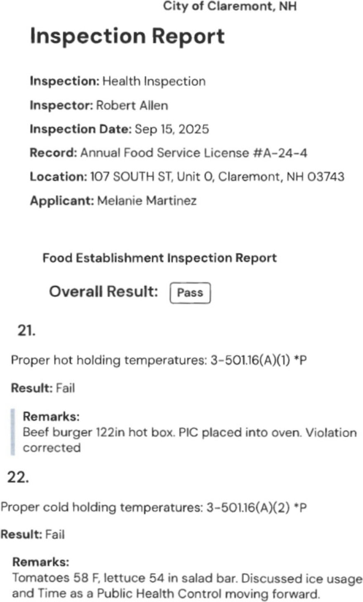Click the Pass overall result badge
Image resolution: width=363 pixels, height=602 pixels.
tap(190, 293)
